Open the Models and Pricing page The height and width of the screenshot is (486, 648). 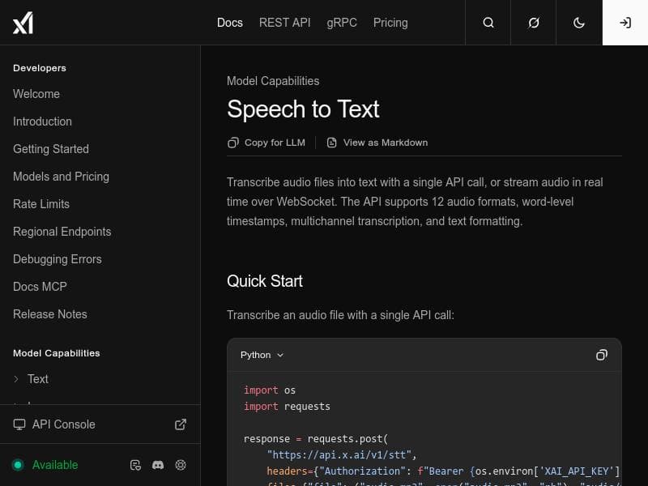click(x=61, y=177)
